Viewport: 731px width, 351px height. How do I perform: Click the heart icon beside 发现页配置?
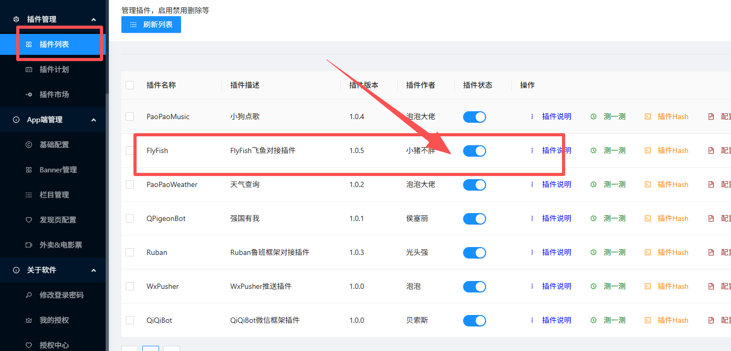point(29,220)
